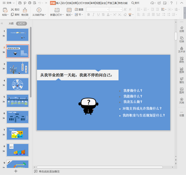Collapse the ribbon with the up chevron
The image size is (186, 175).
(181, 3)
